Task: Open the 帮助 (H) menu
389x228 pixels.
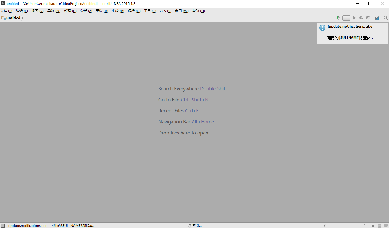Action: (198, 11)
